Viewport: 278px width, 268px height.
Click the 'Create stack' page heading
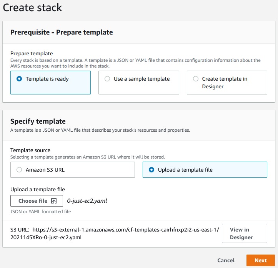point(32,8)
